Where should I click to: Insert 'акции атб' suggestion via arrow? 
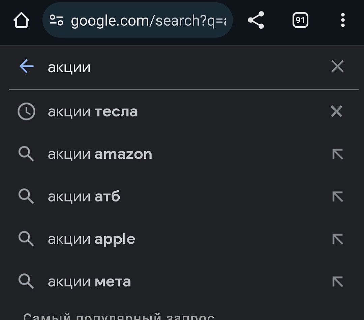point(337,197)
